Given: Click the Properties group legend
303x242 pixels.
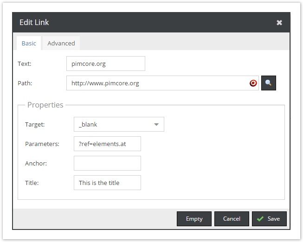Looking at the screenshot, I should tap(45, 105).
